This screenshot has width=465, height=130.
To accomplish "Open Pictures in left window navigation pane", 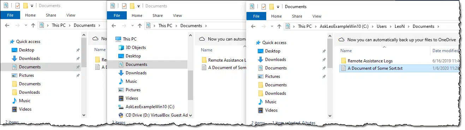I will click(x=26, y=75).
